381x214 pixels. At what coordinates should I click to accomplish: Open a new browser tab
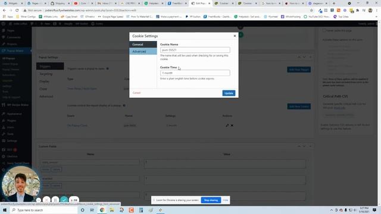point(333,4)
